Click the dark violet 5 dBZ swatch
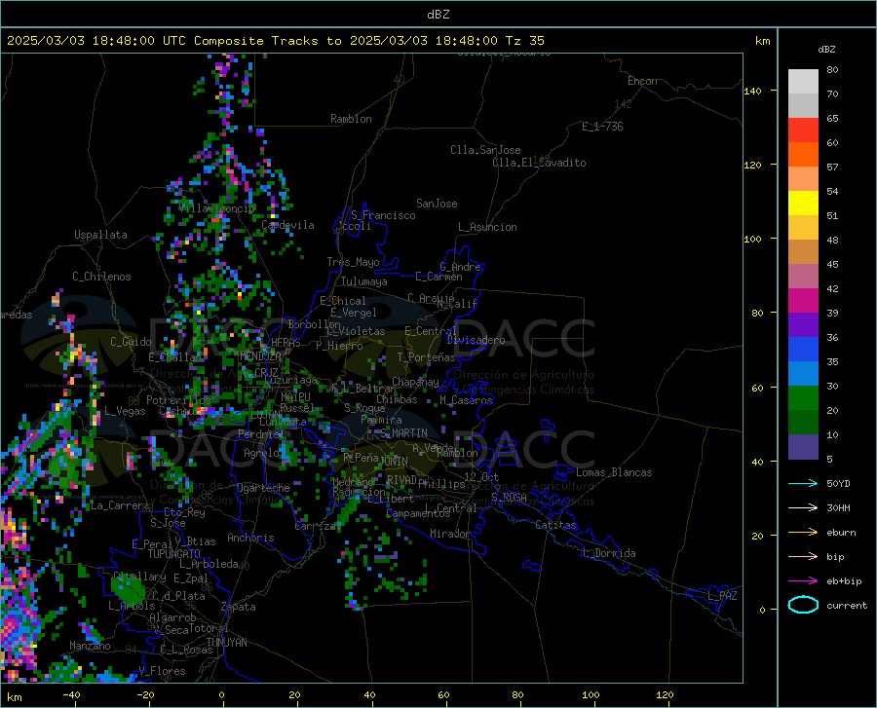Image resolution: width=877 pixels, height=708 pixels. [803, 447]
